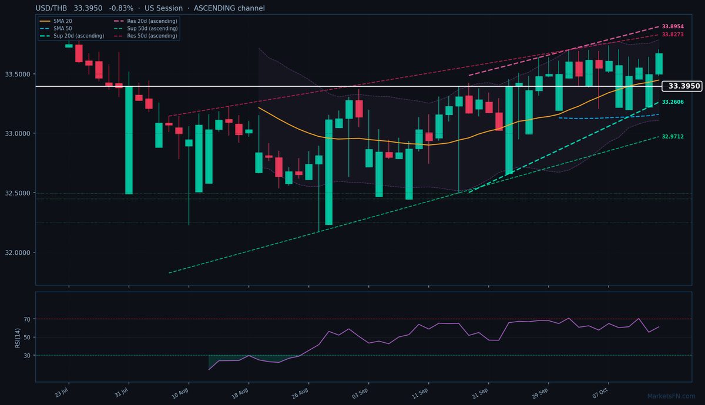Click the 29 Sep date label
Image resolution: width=705 pixels, height=405 pixels.
[x=539, y=392]
